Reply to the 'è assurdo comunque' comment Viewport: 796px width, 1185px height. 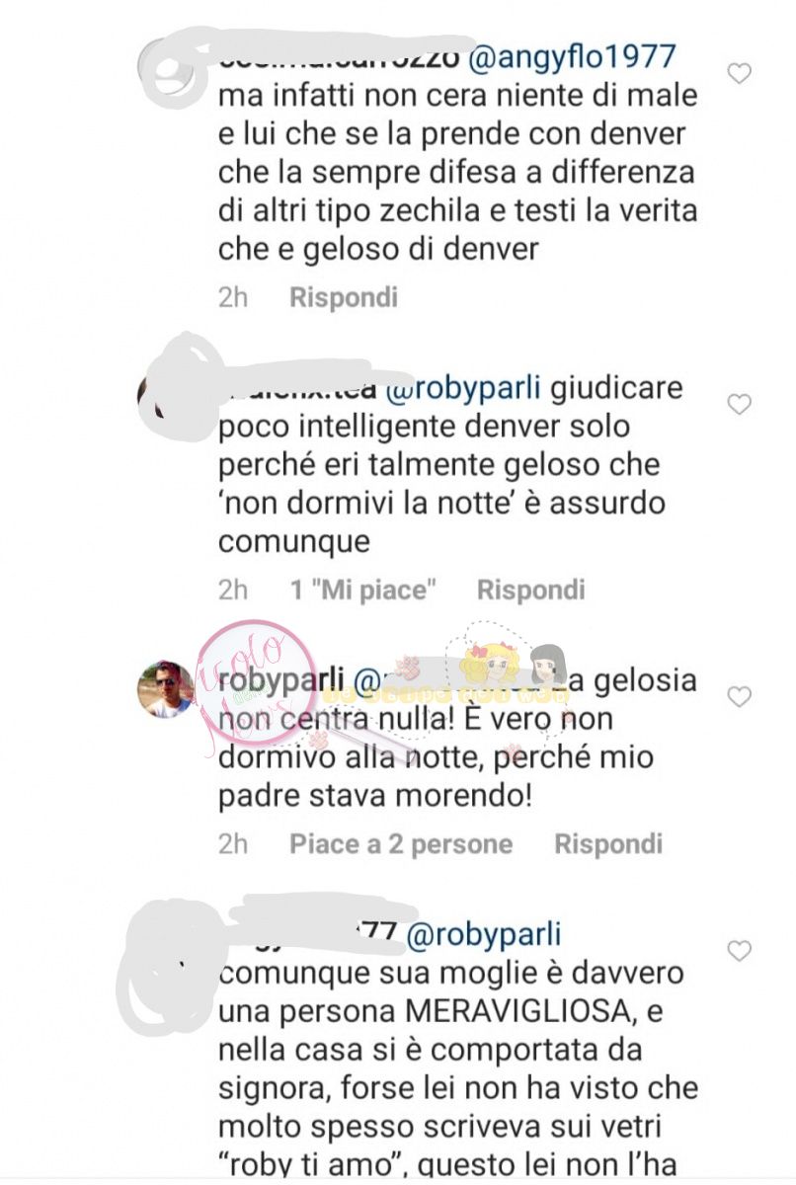(x=531, y=591)
